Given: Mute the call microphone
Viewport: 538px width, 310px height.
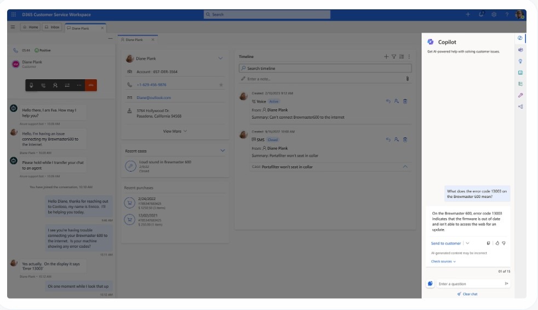Looking at the screenshot, I should 31,85.
